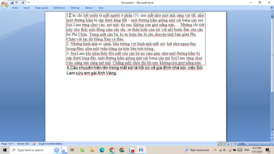The image size is (274, 154).
Task: Click the vertical scrollbar up arrow
Action: point(272,16)
